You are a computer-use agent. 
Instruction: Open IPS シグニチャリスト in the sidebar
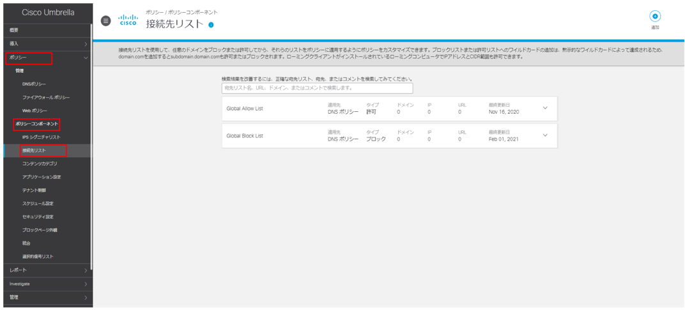41,137
